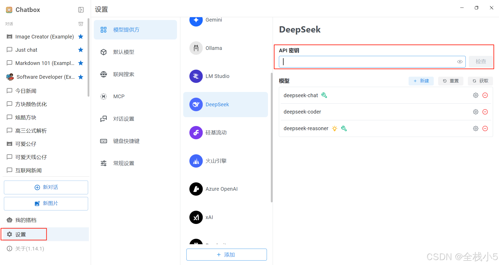Click the archive conversations icon beside 对话
This screenshot has width=499, height=265.
[x=81, y=24]
